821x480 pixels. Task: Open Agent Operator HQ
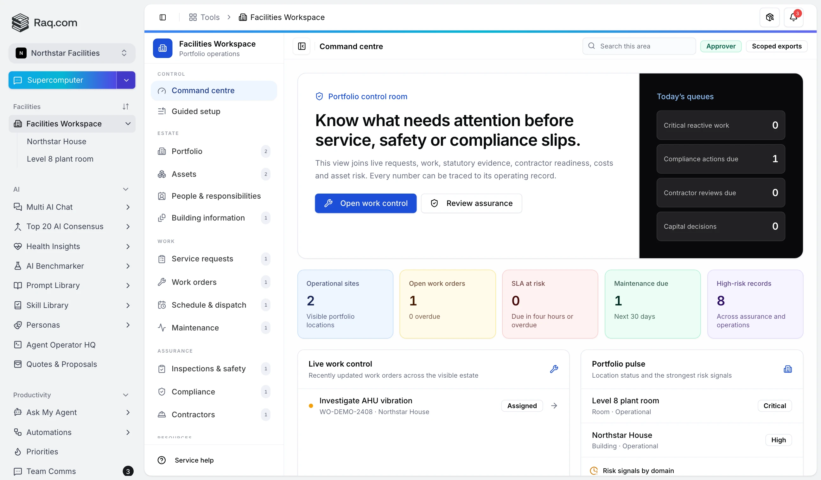[x=72, y=345]
